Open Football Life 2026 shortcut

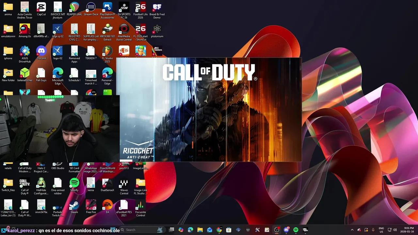coord(140,10)
